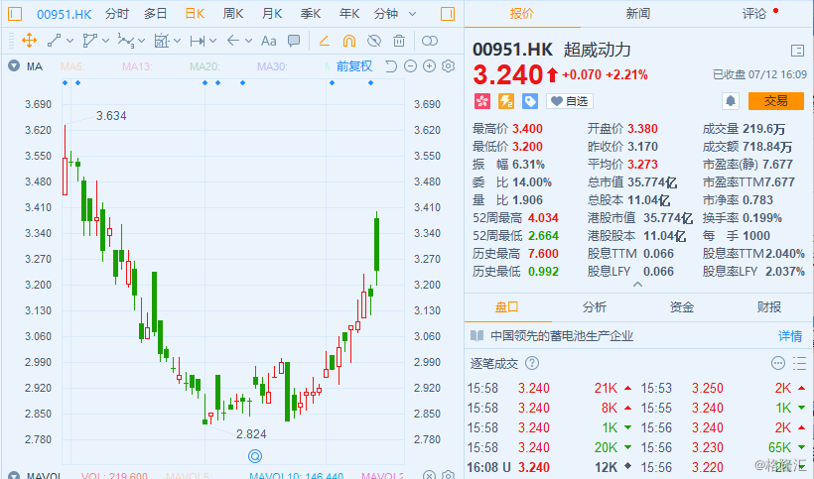Toggle 前复权 price adjustment
This screenshot has height=479, width=814.
(354, 66)
